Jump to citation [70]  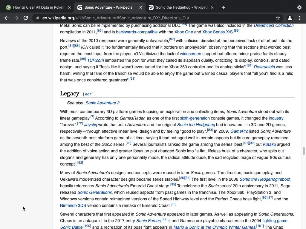pyautogui.click(x=128, y=143)
